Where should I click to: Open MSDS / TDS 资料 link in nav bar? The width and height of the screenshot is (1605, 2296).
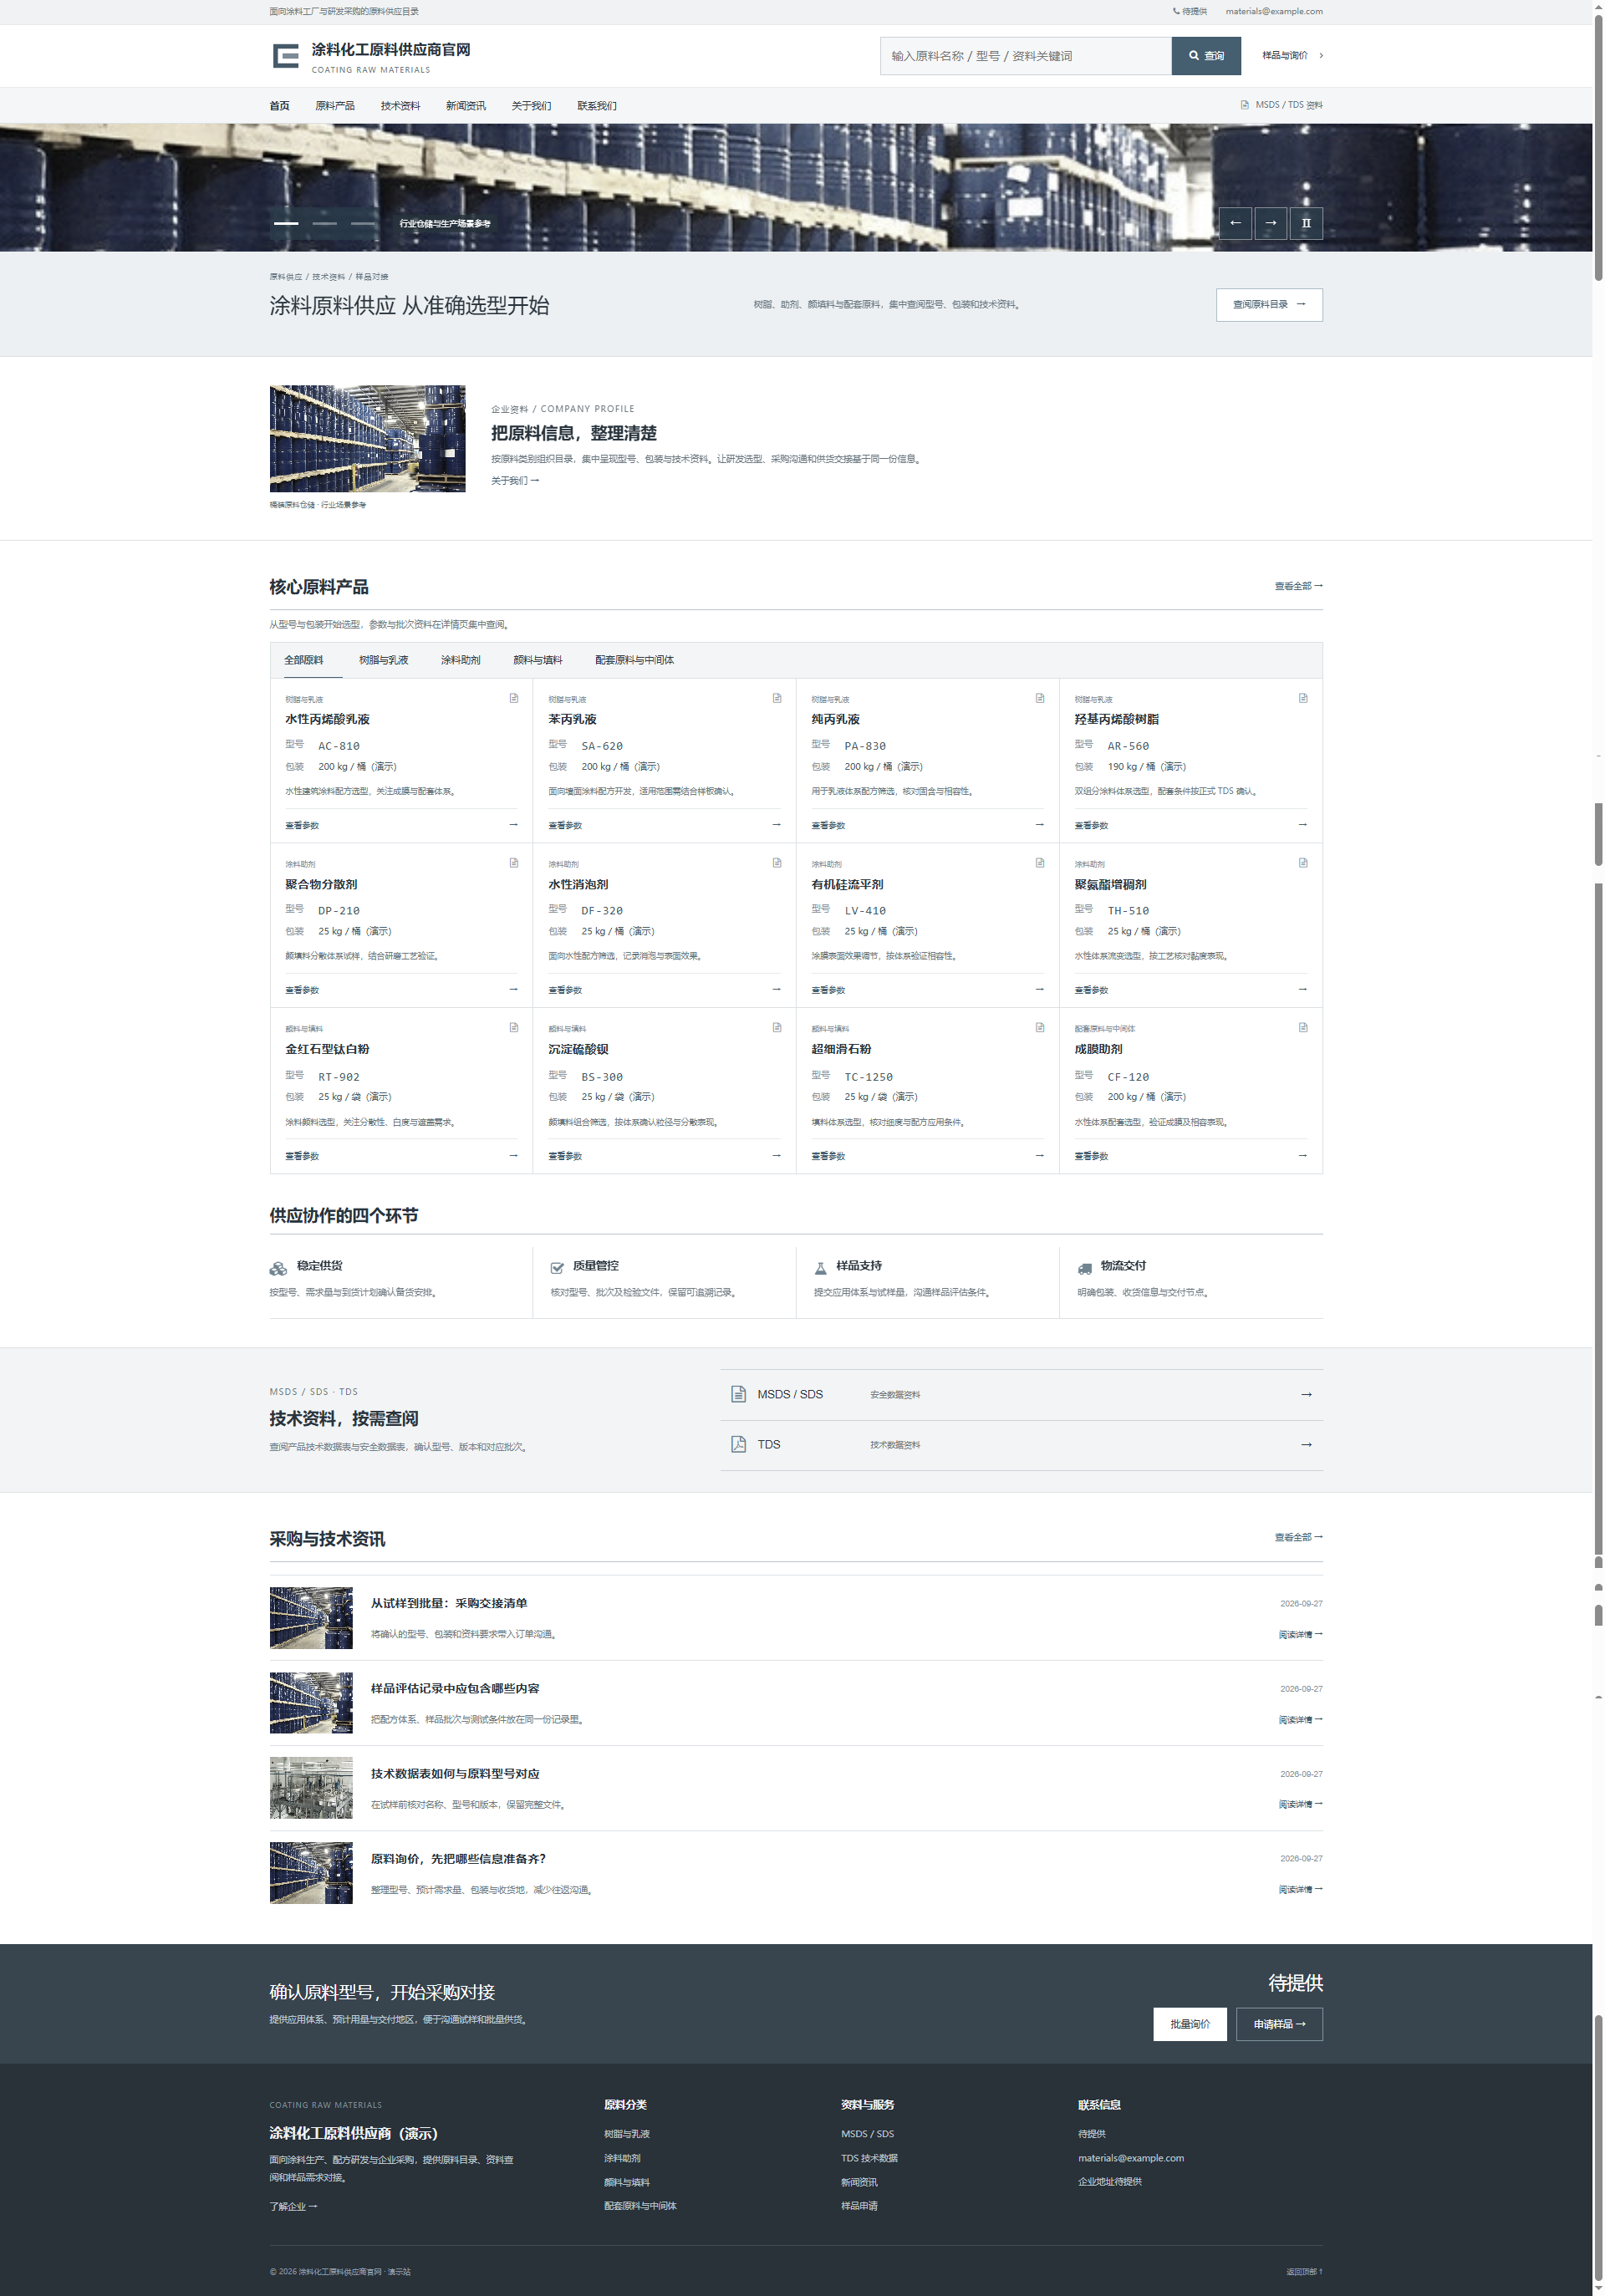1281,105
